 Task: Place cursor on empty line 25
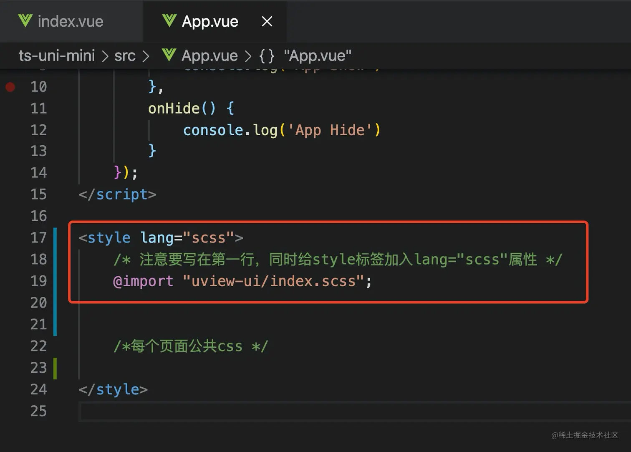(355, 412)
